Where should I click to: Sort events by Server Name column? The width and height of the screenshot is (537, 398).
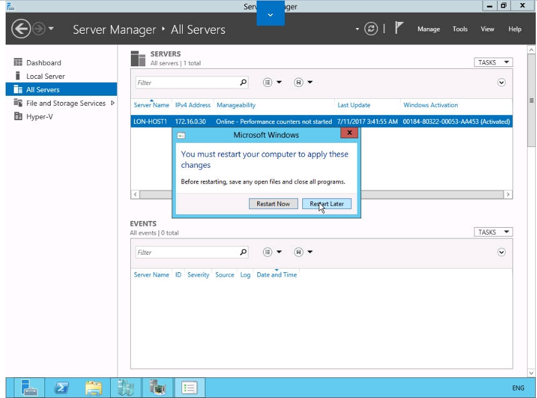tap(151, 275)
